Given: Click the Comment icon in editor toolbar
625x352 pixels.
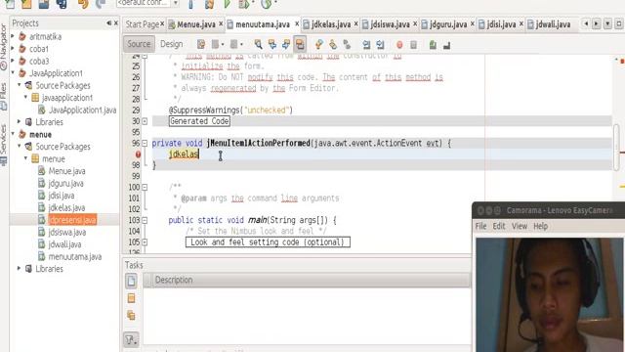Looking at the screenshot, I should (433, 45).
